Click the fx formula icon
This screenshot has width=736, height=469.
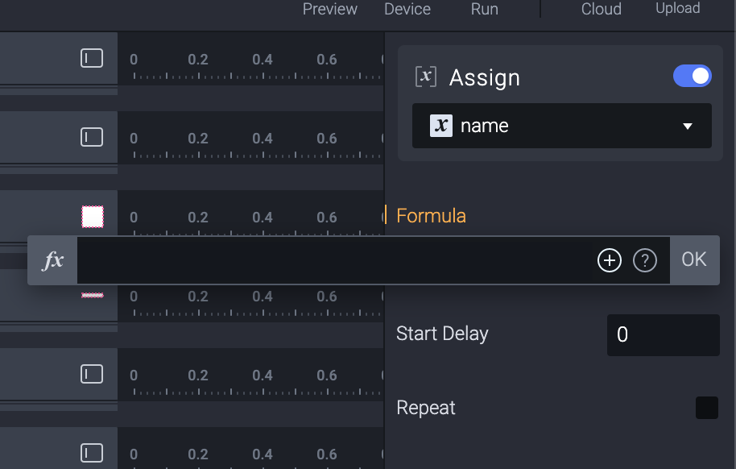click(x=53, y=260)
